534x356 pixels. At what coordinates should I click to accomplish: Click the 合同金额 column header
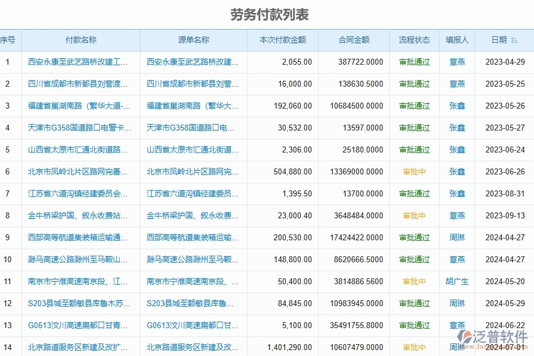(354, 40)
